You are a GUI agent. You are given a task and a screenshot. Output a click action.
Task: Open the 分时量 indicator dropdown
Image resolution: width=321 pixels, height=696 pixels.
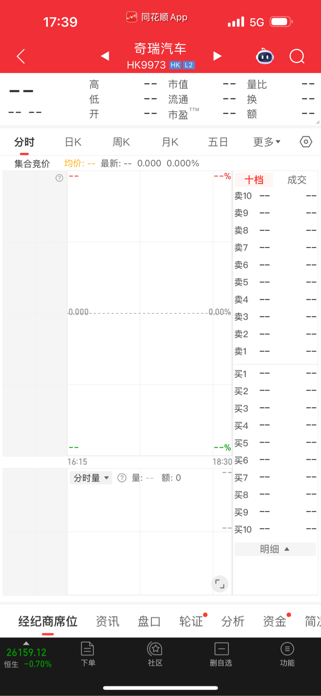click(91, 478)
